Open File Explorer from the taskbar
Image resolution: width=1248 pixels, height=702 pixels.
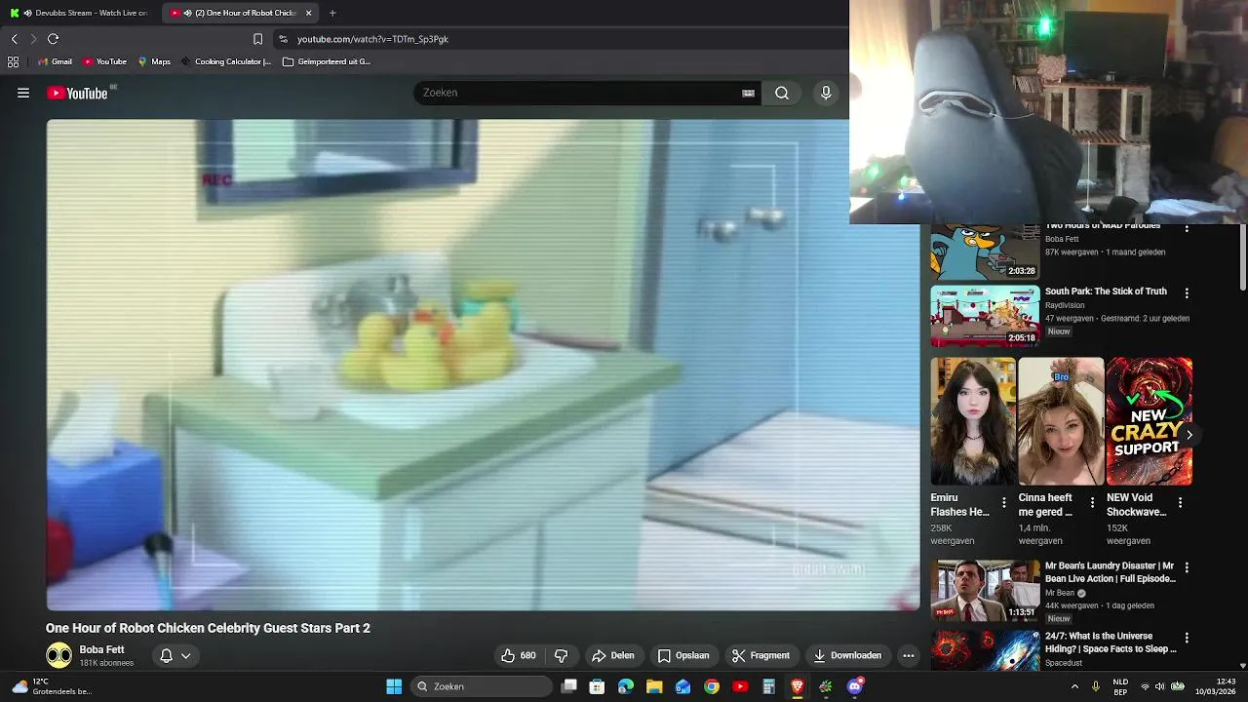(x=654, y=686)
